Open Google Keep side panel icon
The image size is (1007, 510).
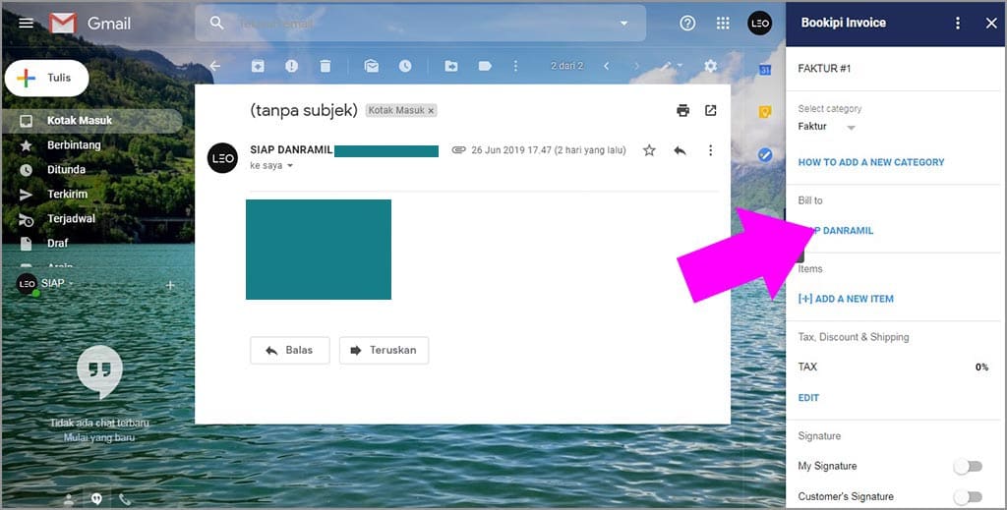pos(765,112)
